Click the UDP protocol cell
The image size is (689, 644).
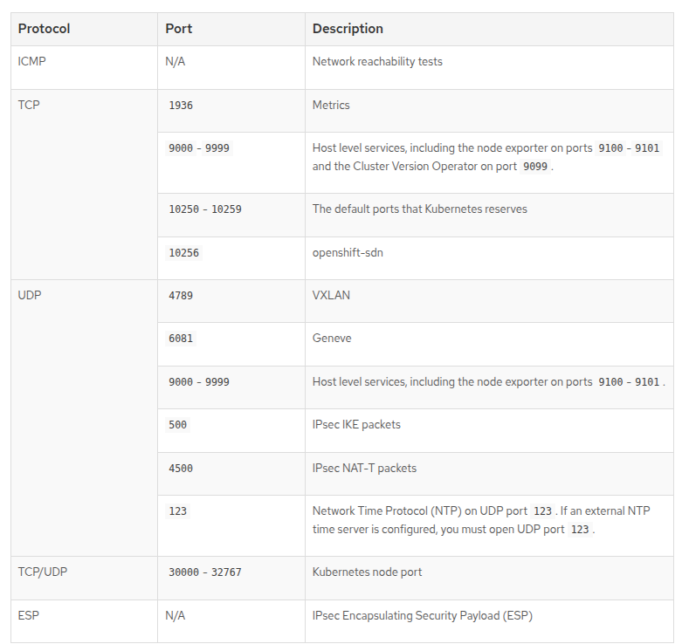[30, 295]
